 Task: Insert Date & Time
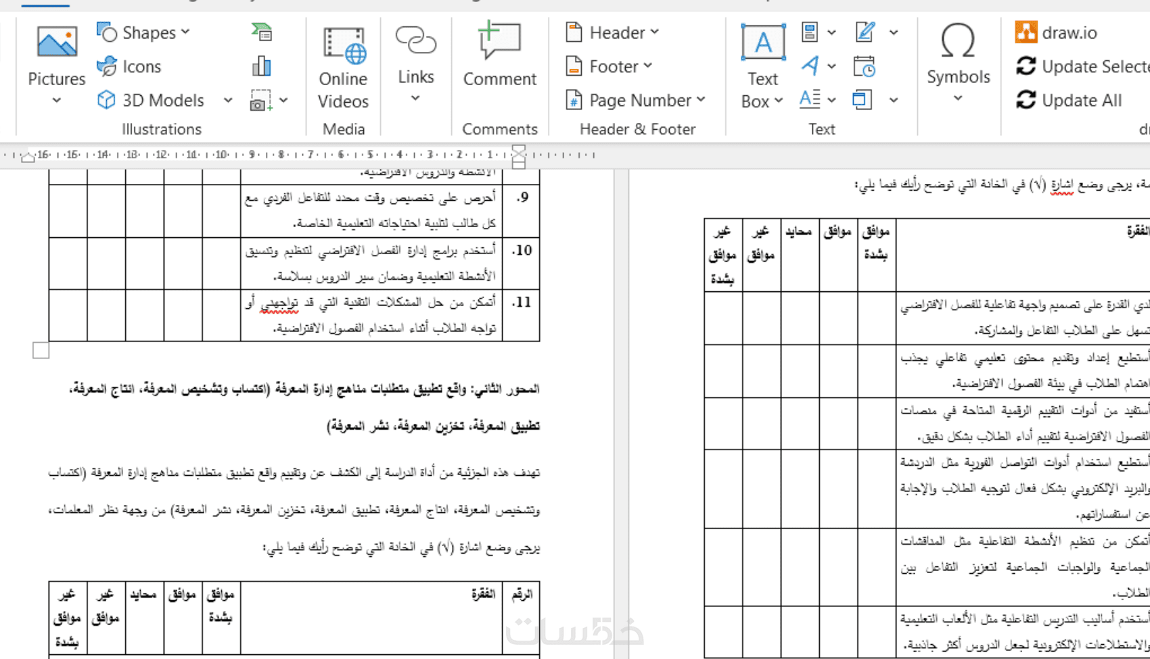click(x=864, y=66)
